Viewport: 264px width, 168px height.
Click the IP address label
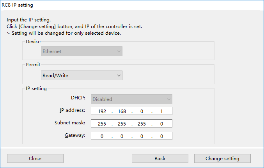[72, 110]
